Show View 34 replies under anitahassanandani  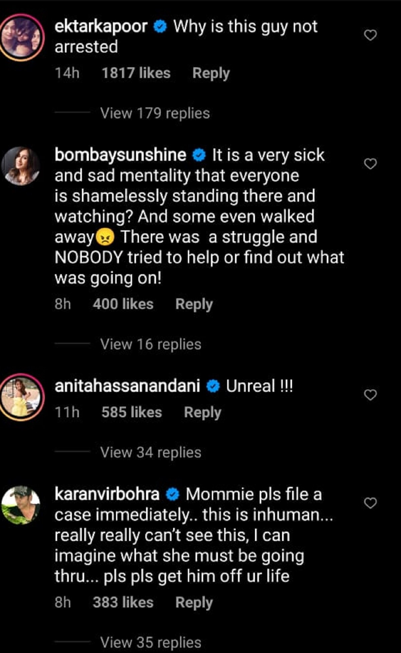pyautogui.click(x=151, y=453)
